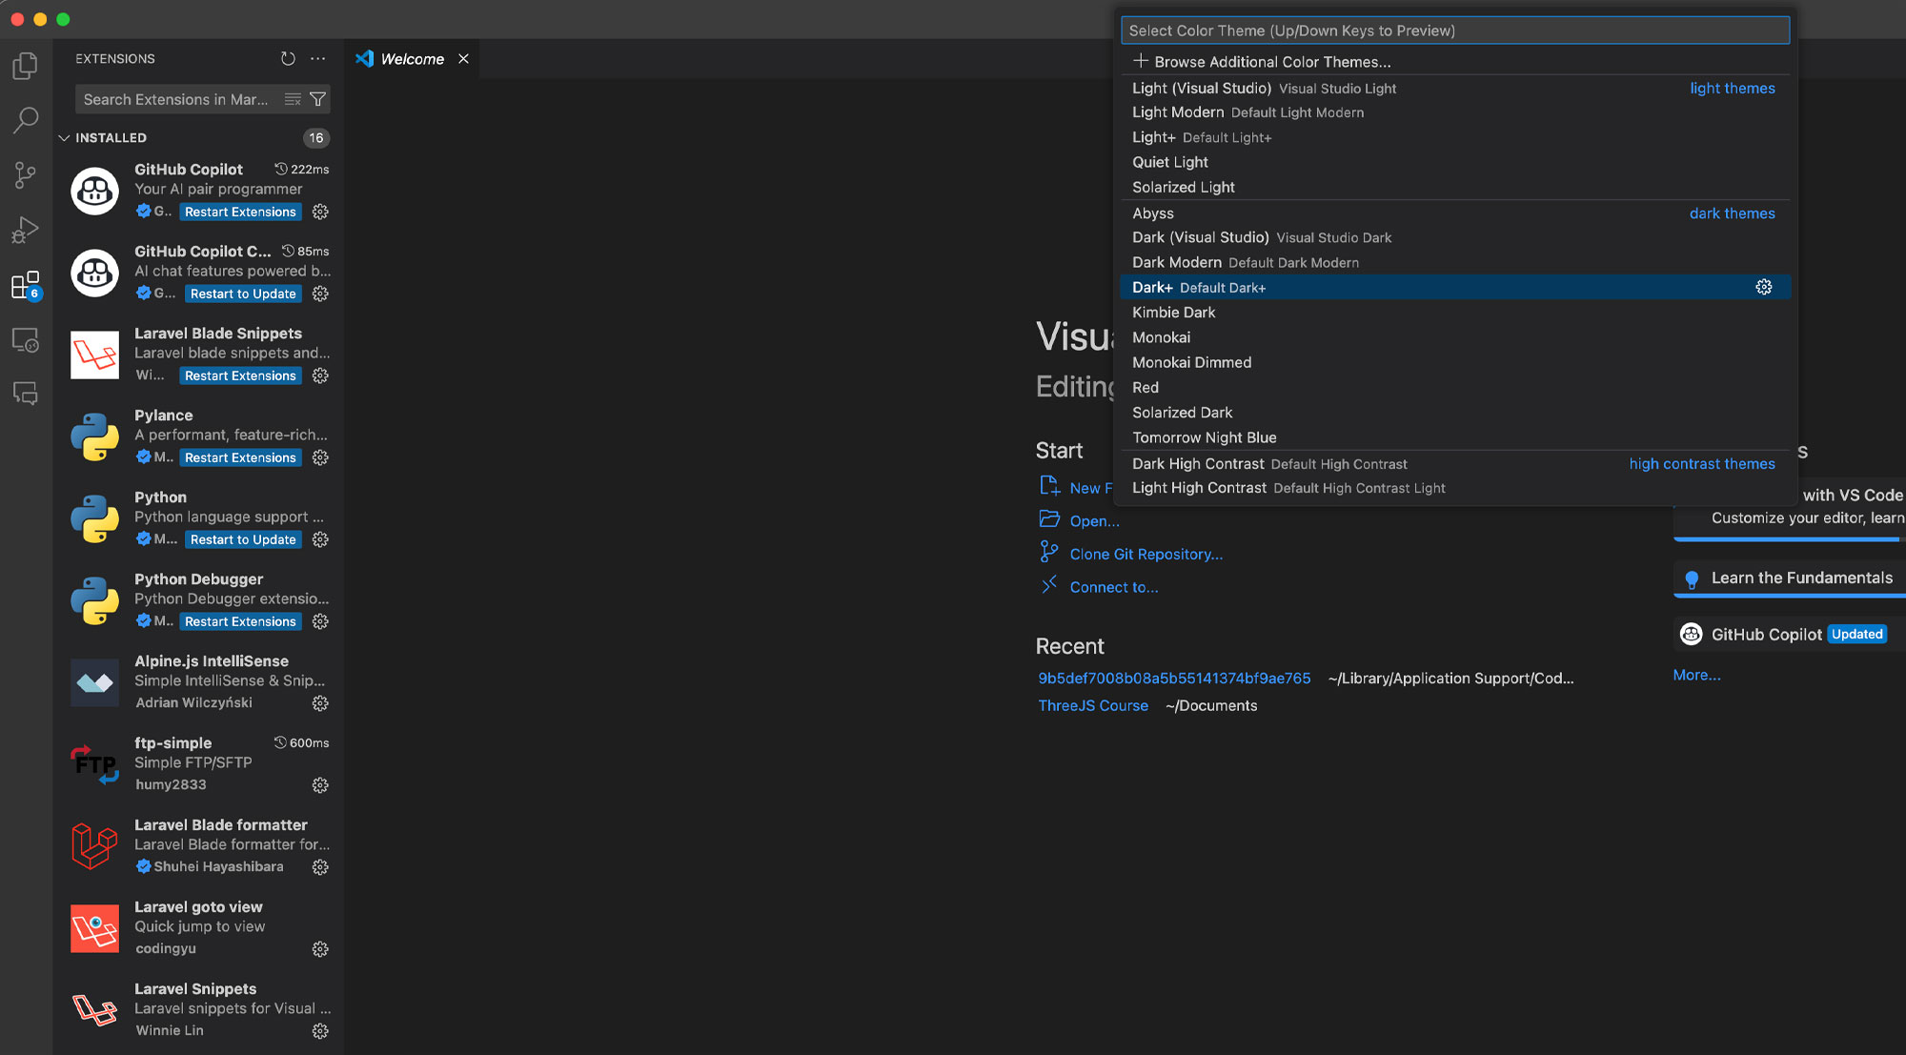Image resolution: width=1906 pixels, height=1055 pixels.
Task: Select Light (Visual Studio) theme
Action: point(1455,88)
